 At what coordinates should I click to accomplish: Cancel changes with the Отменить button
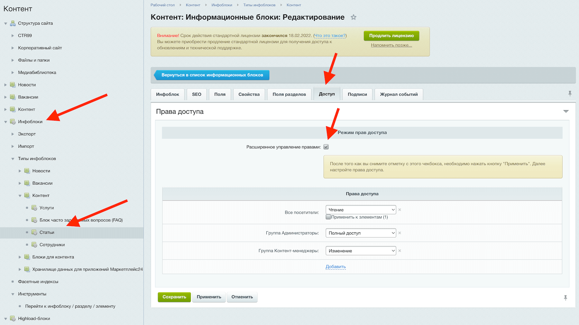click(242, 297)
